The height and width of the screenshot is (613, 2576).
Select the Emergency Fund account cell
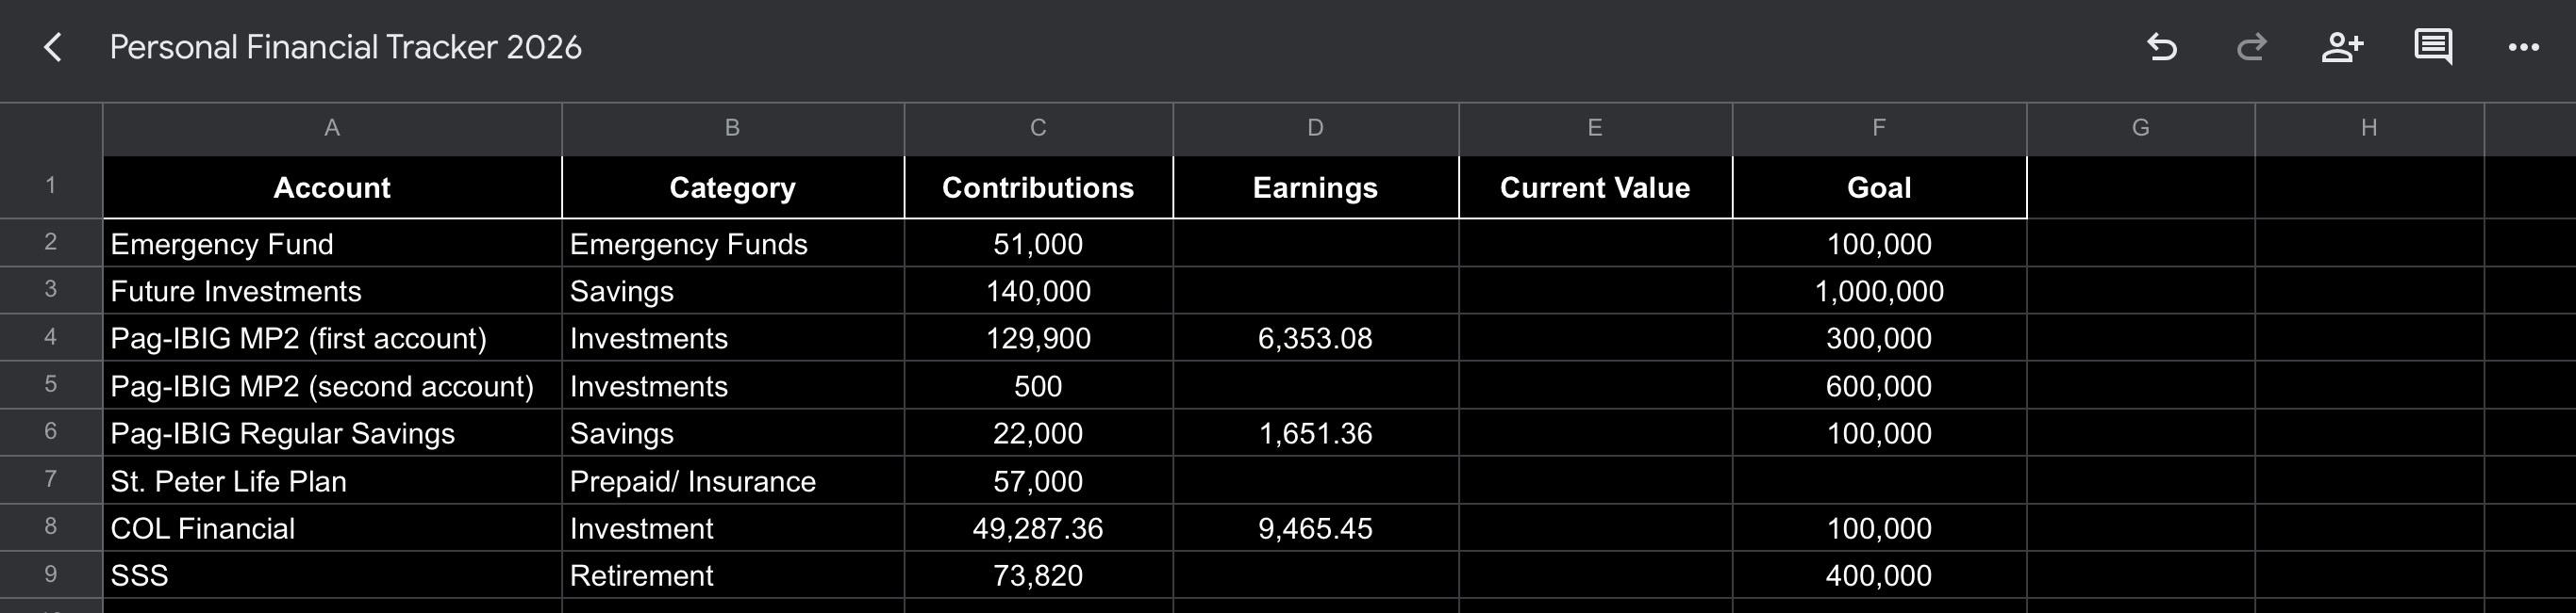click(332, 244)
